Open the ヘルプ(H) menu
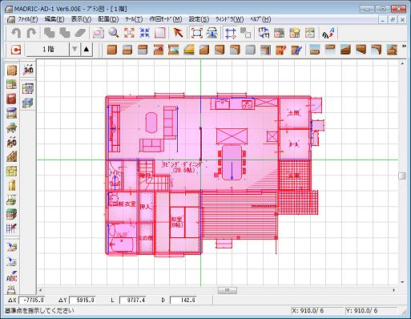The width and height of the screenshot is (411, 319). 260,19
